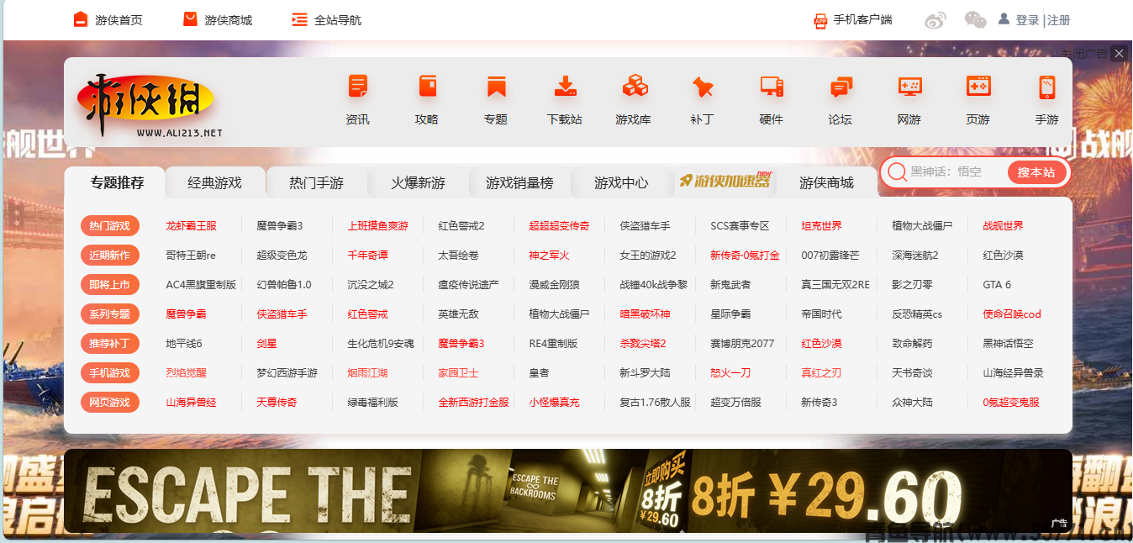
Task: Open the 使命召唤cod link
Action: tap(1012, 314)
